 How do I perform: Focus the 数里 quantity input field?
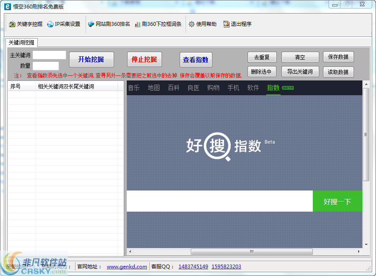point(46,66)
